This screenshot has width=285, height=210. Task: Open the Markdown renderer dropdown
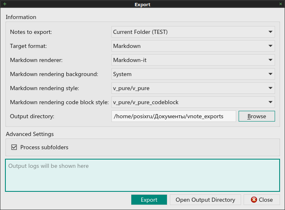(193, 60)
